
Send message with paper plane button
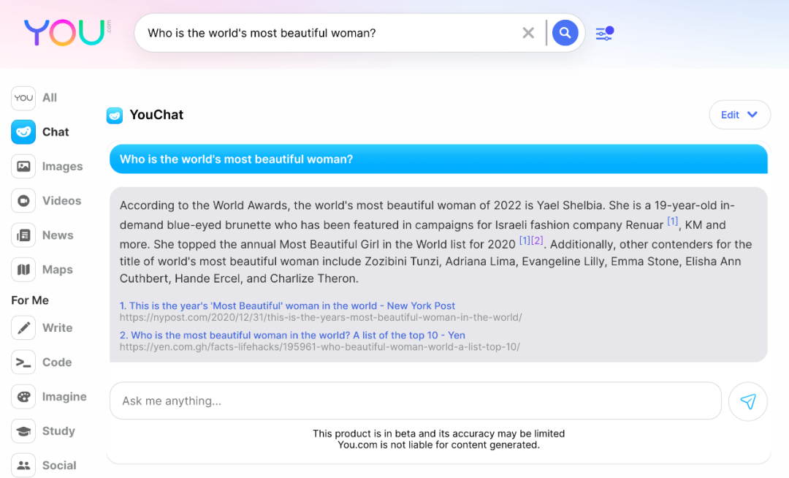click(x=748, y=401)
